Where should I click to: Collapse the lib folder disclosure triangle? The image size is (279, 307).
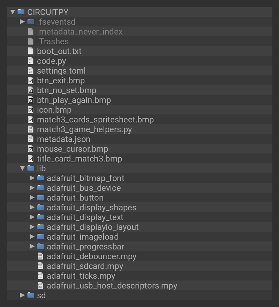22,168
